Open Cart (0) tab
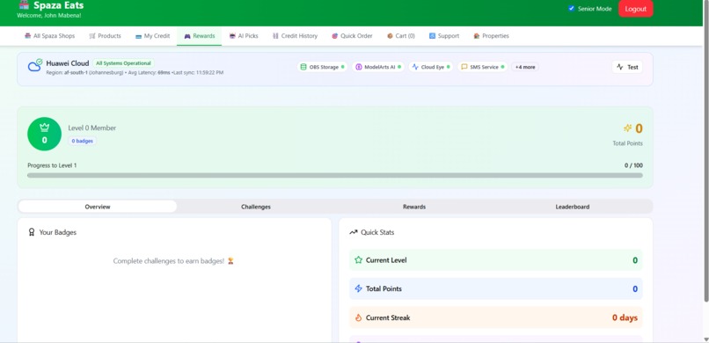 pyautogui.click(x=400, y=36)
